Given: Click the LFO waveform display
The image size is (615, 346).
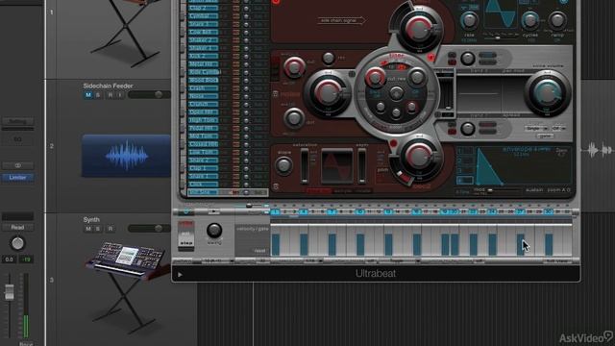Looking at the screenshot, I should pyautogui.click(x=500, y=13).
